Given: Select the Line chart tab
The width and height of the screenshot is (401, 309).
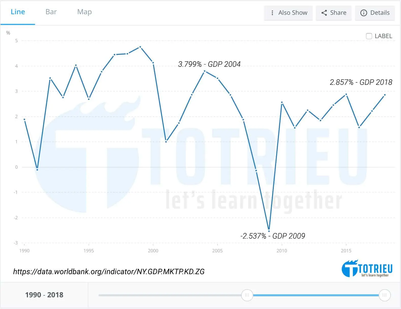Looking at the screenshot, I should (18, 12).
